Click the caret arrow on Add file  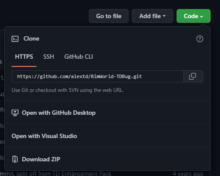tap(164, 16)
